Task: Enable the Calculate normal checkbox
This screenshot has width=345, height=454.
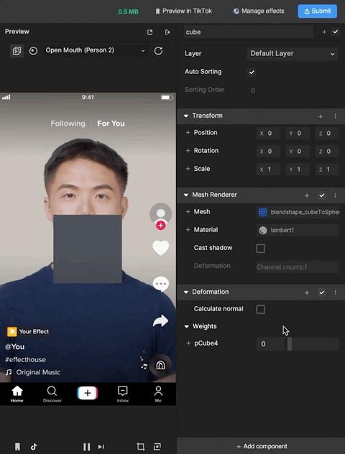Action: [261, 310]
